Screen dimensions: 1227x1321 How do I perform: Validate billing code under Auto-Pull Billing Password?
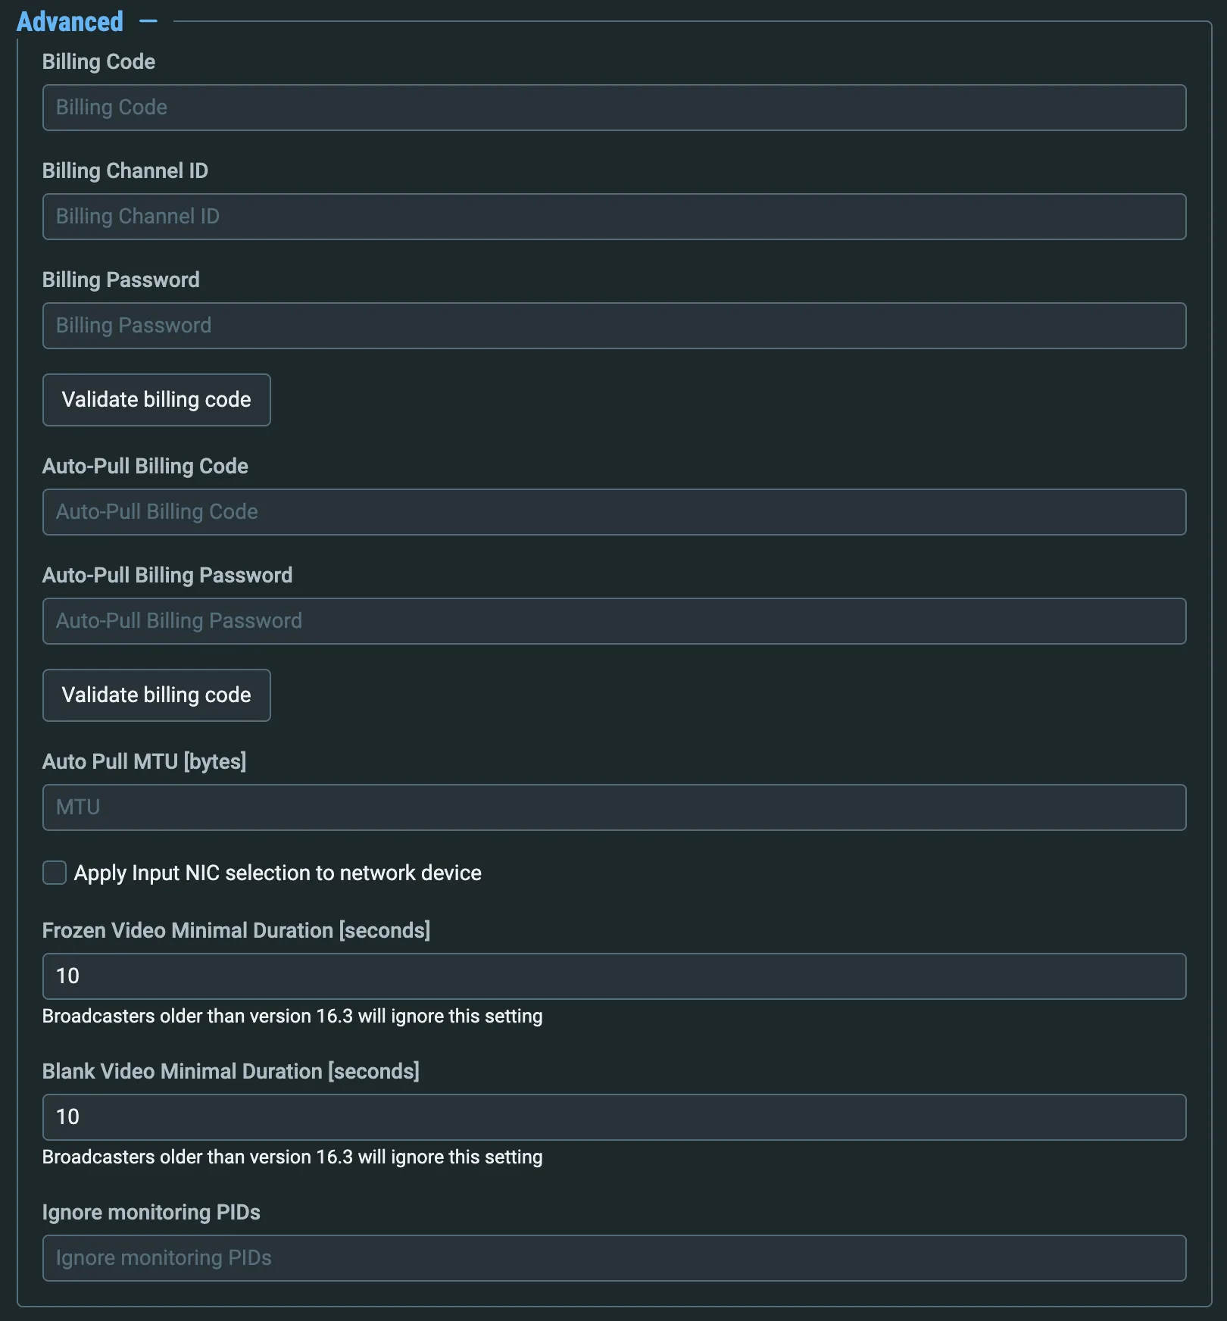pyautogui.click(x=156, y=695)
